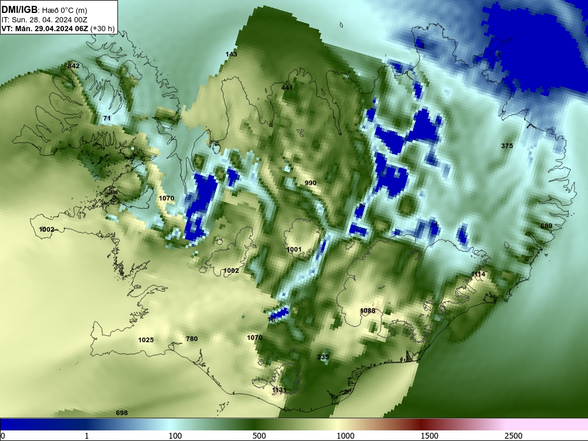
Task: Click the 1500 tick label on color scale
Action: point(429,436)
